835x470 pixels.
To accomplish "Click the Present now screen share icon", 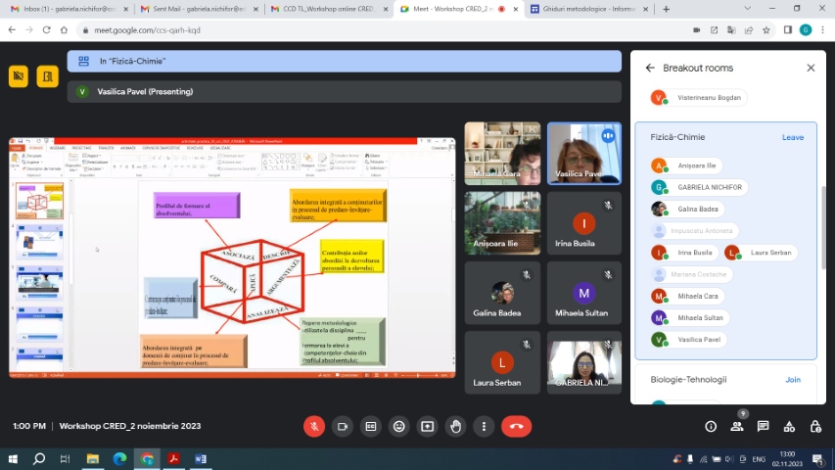I will [x=427, y=426].
